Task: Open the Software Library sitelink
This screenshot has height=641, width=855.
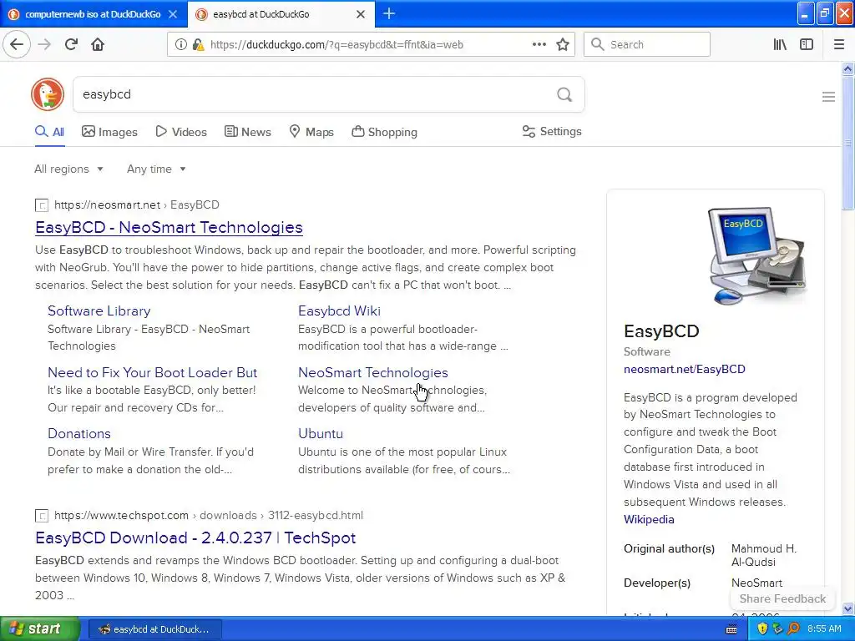Action: coord(99,310)
